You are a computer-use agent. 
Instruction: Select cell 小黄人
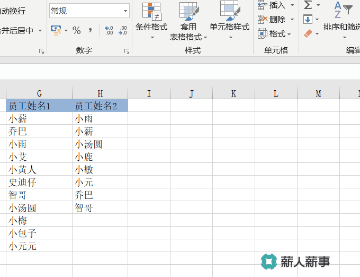(39, 169)
